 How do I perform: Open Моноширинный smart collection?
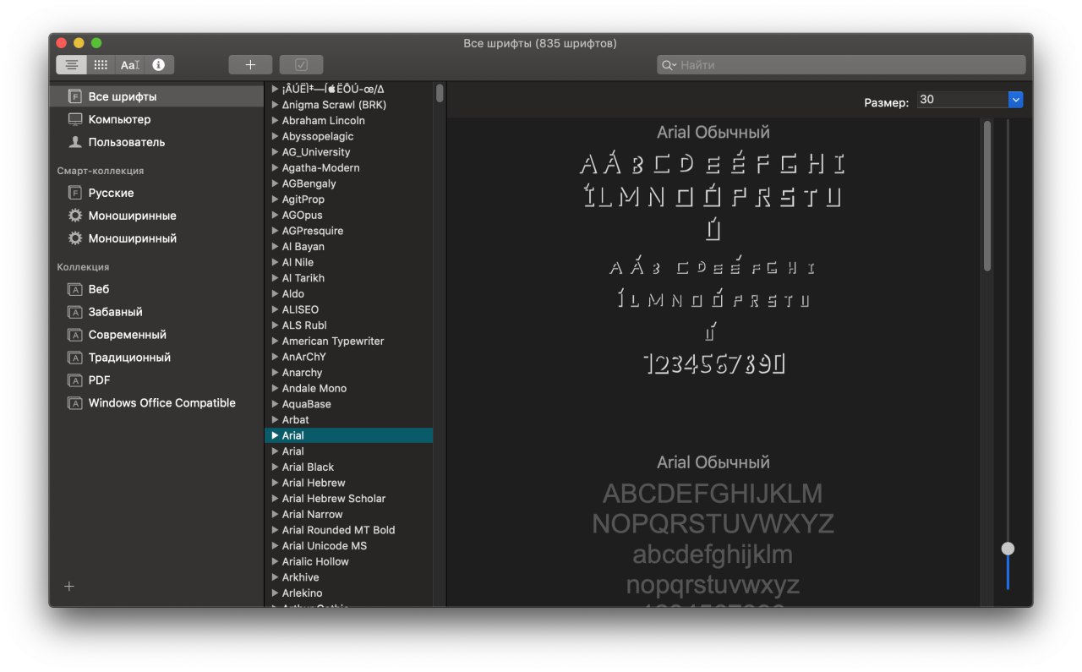(156, 238)
